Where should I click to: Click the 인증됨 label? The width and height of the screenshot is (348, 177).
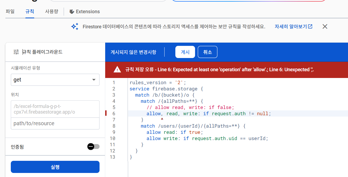click(x=17, y=147)
